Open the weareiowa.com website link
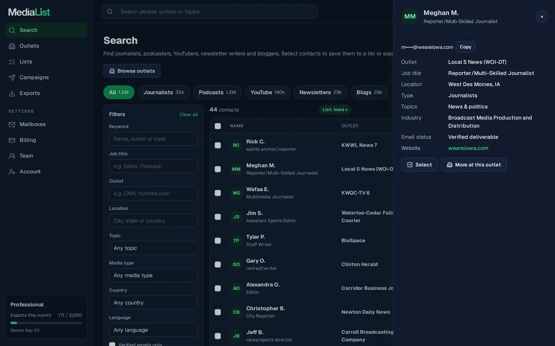 tap(468, 148)
